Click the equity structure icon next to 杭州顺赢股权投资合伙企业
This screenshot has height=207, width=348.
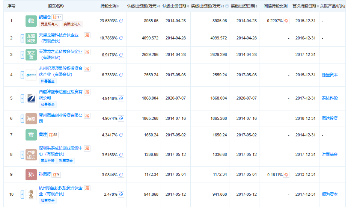pos(87,188)
